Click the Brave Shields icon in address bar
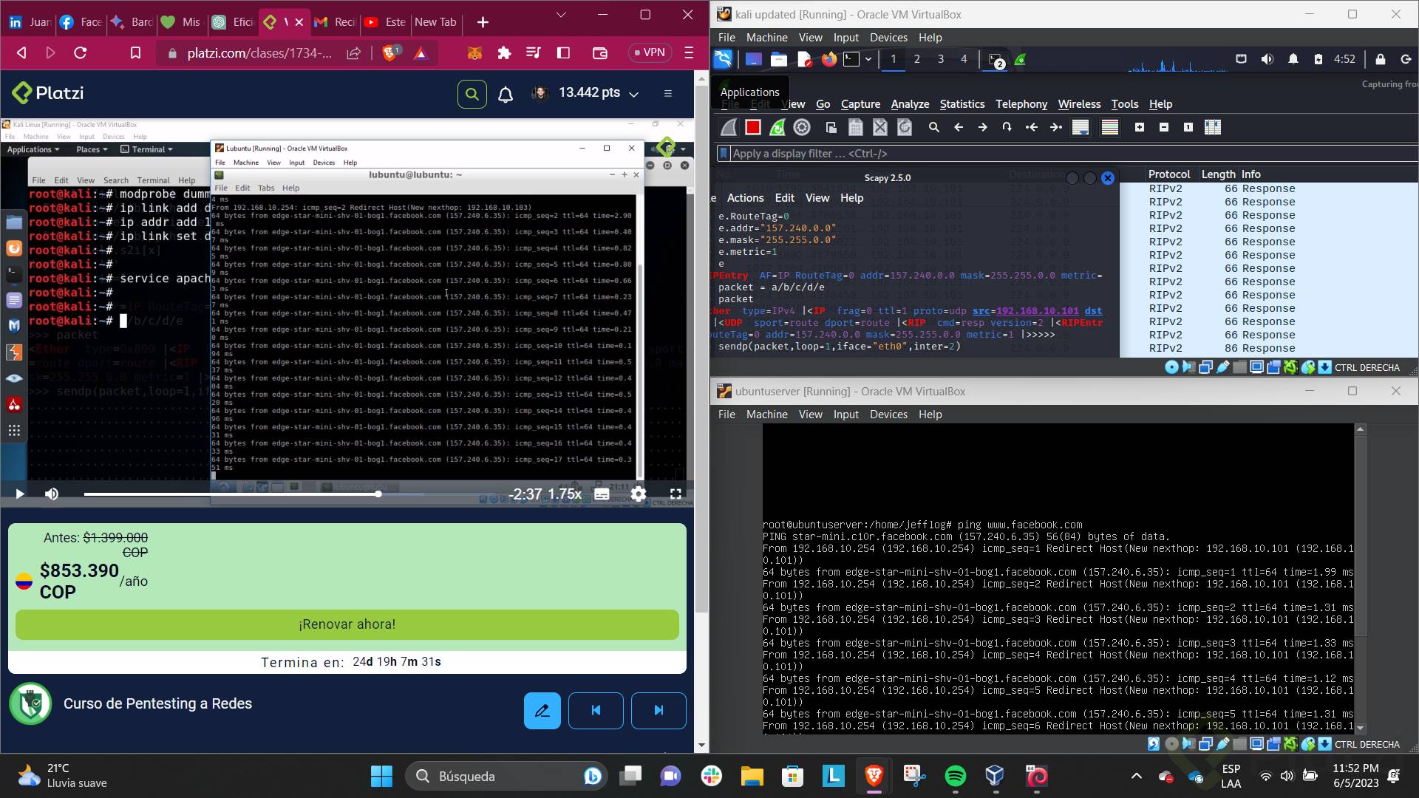The image size is (1419, 798). pos(390,52)
